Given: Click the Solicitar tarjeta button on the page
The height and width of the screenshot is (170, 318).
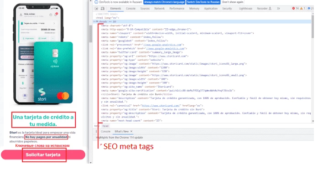Looking at the screenshot, I should pos(43,155).
